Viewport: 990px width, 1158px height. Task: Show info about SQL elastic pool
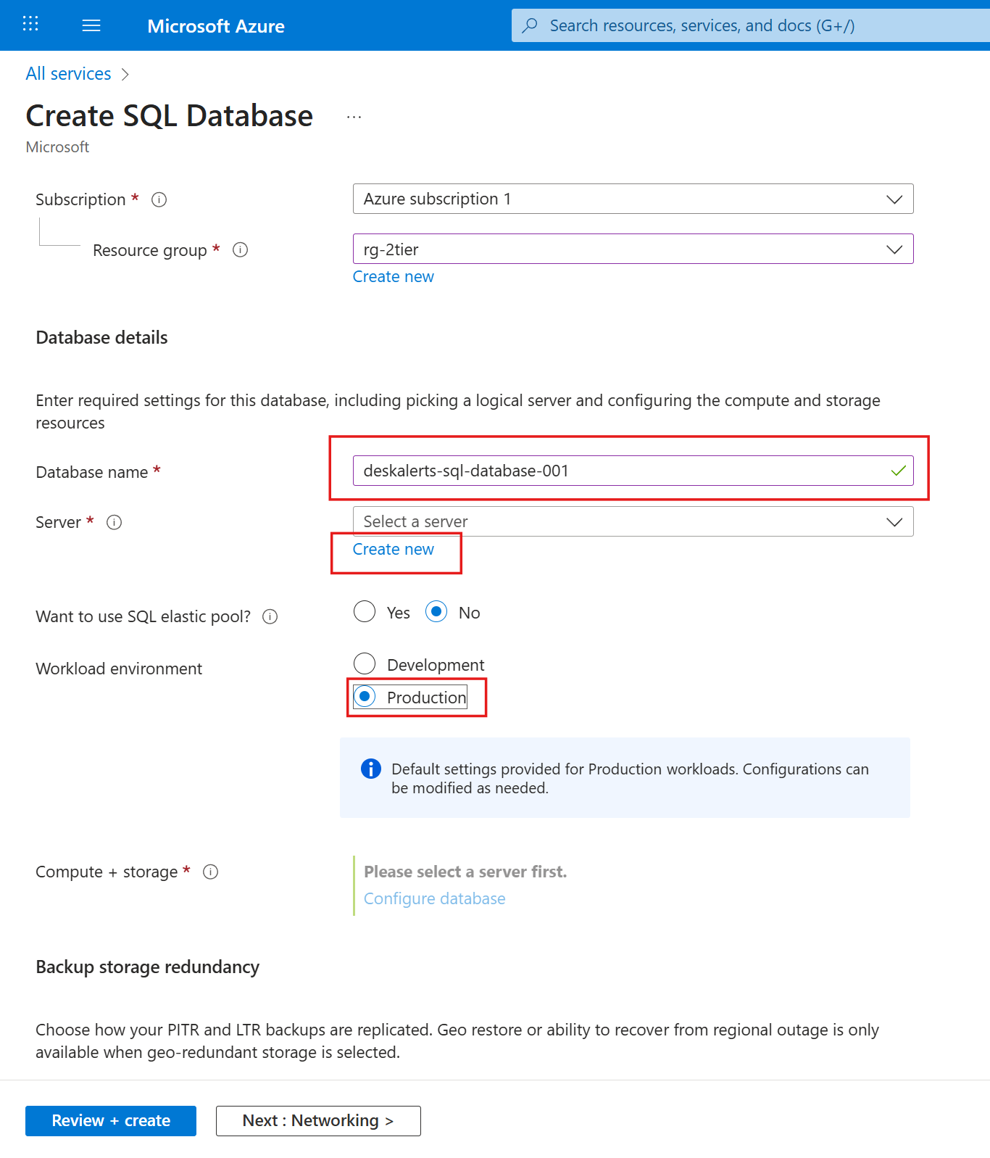click(270, 617)
